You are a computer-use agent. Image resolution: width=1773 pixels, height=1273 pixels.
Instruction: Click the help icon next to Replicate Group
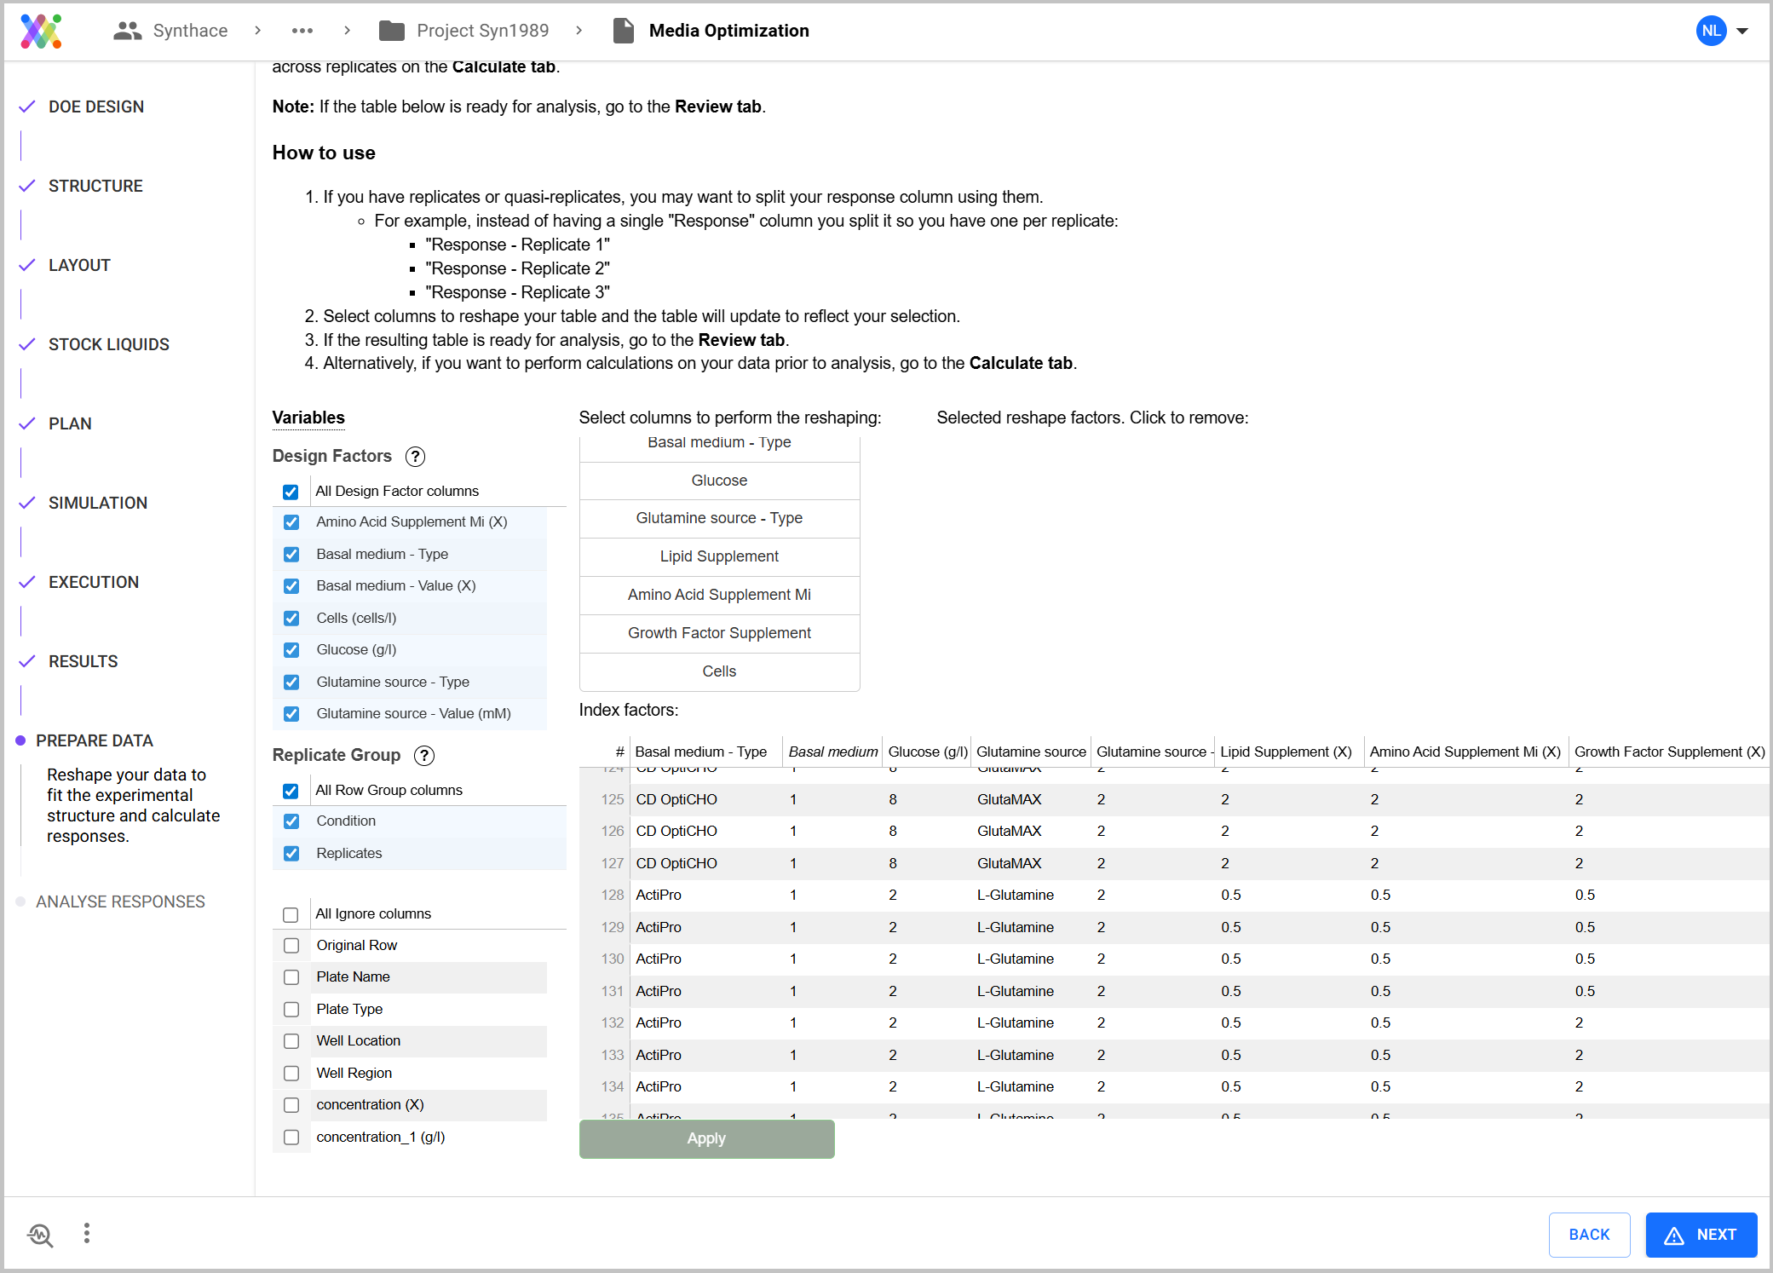pyautogui.click(x=423, y=756)
